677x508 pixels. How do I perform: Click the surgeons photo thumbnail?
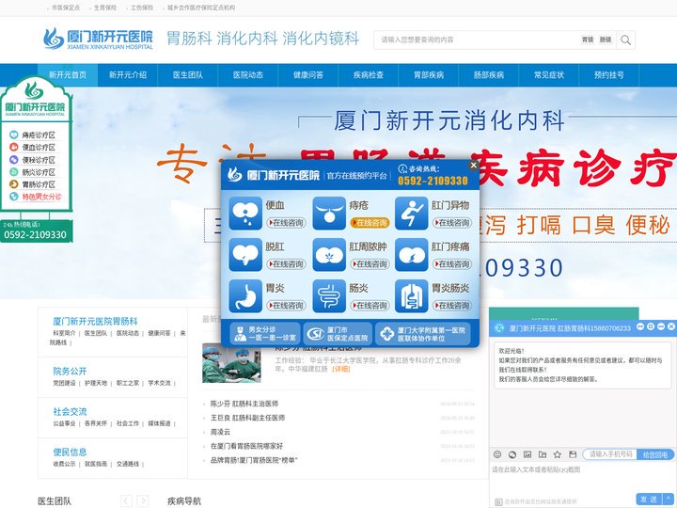(231, 363)
